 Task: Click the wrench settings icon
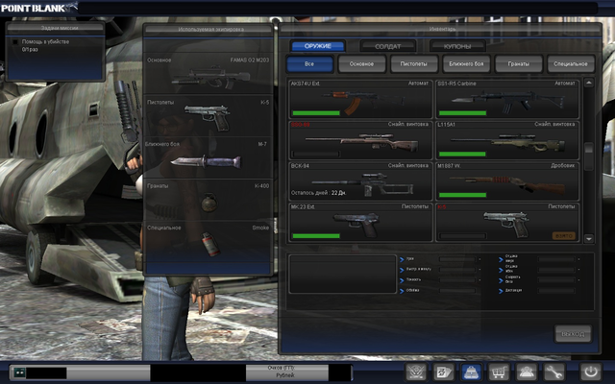(x=554, y=372)
